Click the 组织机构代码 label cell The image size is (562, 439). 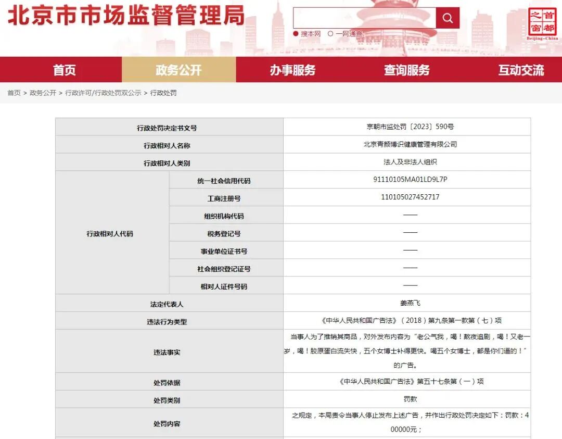226,215
